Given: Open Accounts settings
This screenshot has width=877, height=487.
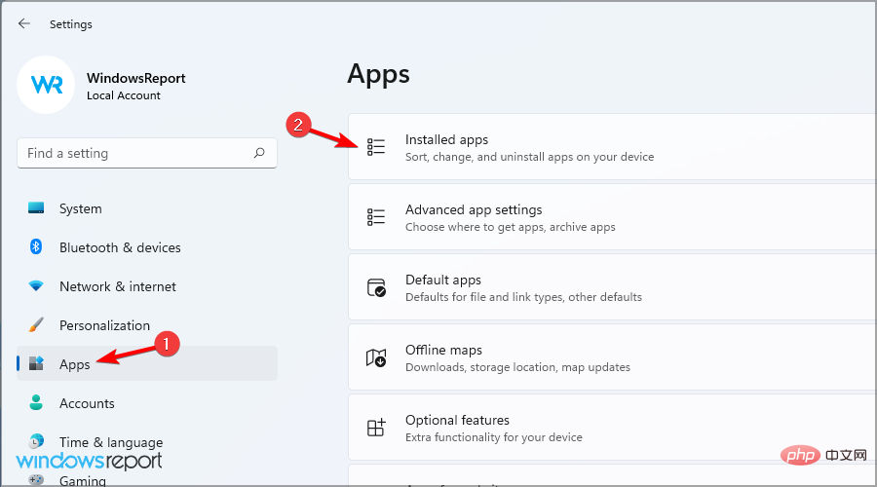Looking at the screenshot, I should (146, 403).
